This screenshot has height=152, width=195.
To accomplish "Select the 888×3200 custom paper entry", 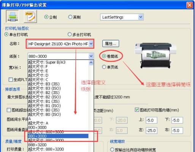I will [58, 145].
